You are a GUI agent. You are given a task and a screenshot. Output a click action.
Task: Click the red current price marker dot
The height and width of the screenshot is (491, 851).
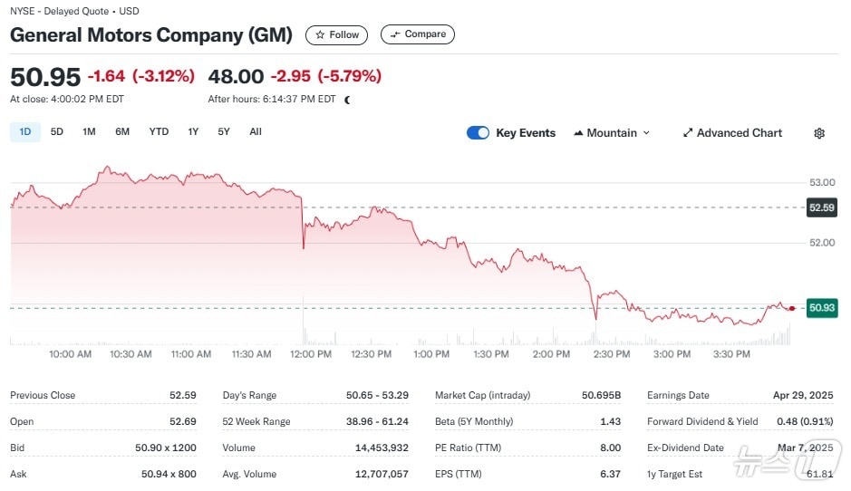tap(792, 309)
